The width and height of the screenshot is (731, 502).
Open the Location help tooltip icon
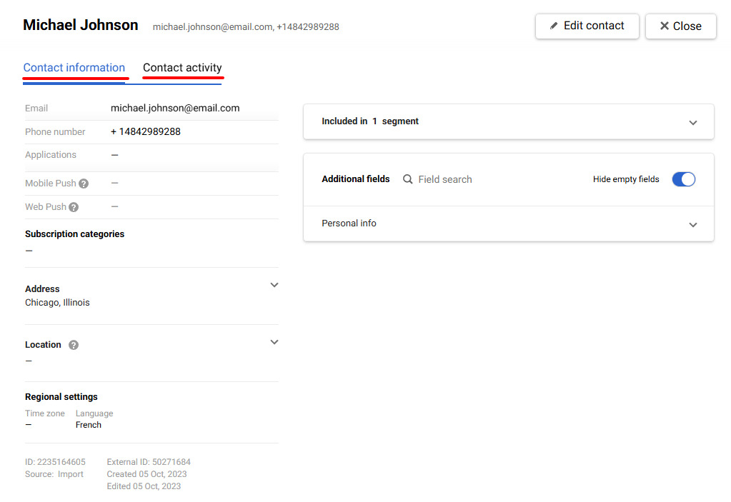[x=73, y=344]
